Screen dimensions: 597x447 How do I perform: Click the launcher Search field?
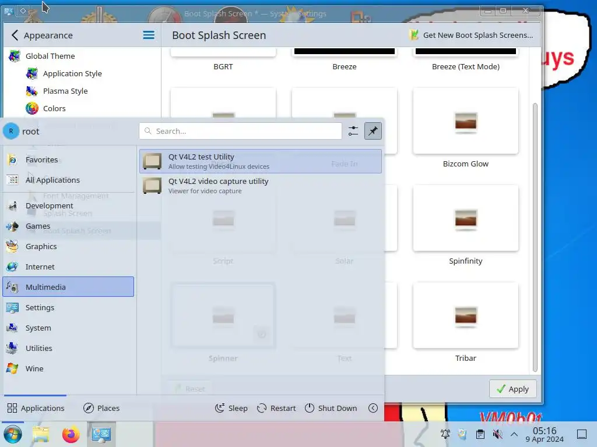pos(240,131)
